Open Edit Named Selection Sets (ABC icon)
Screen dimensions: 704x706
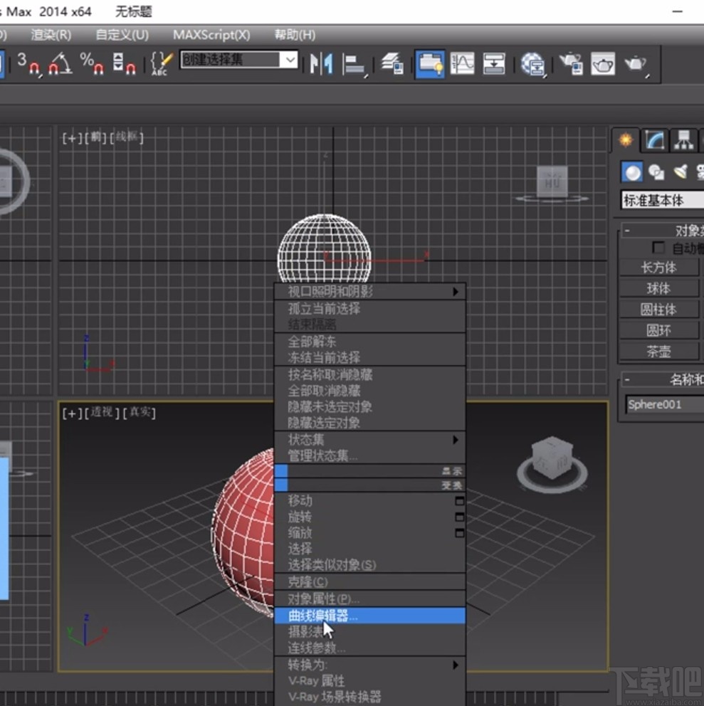tap(162, 63)
